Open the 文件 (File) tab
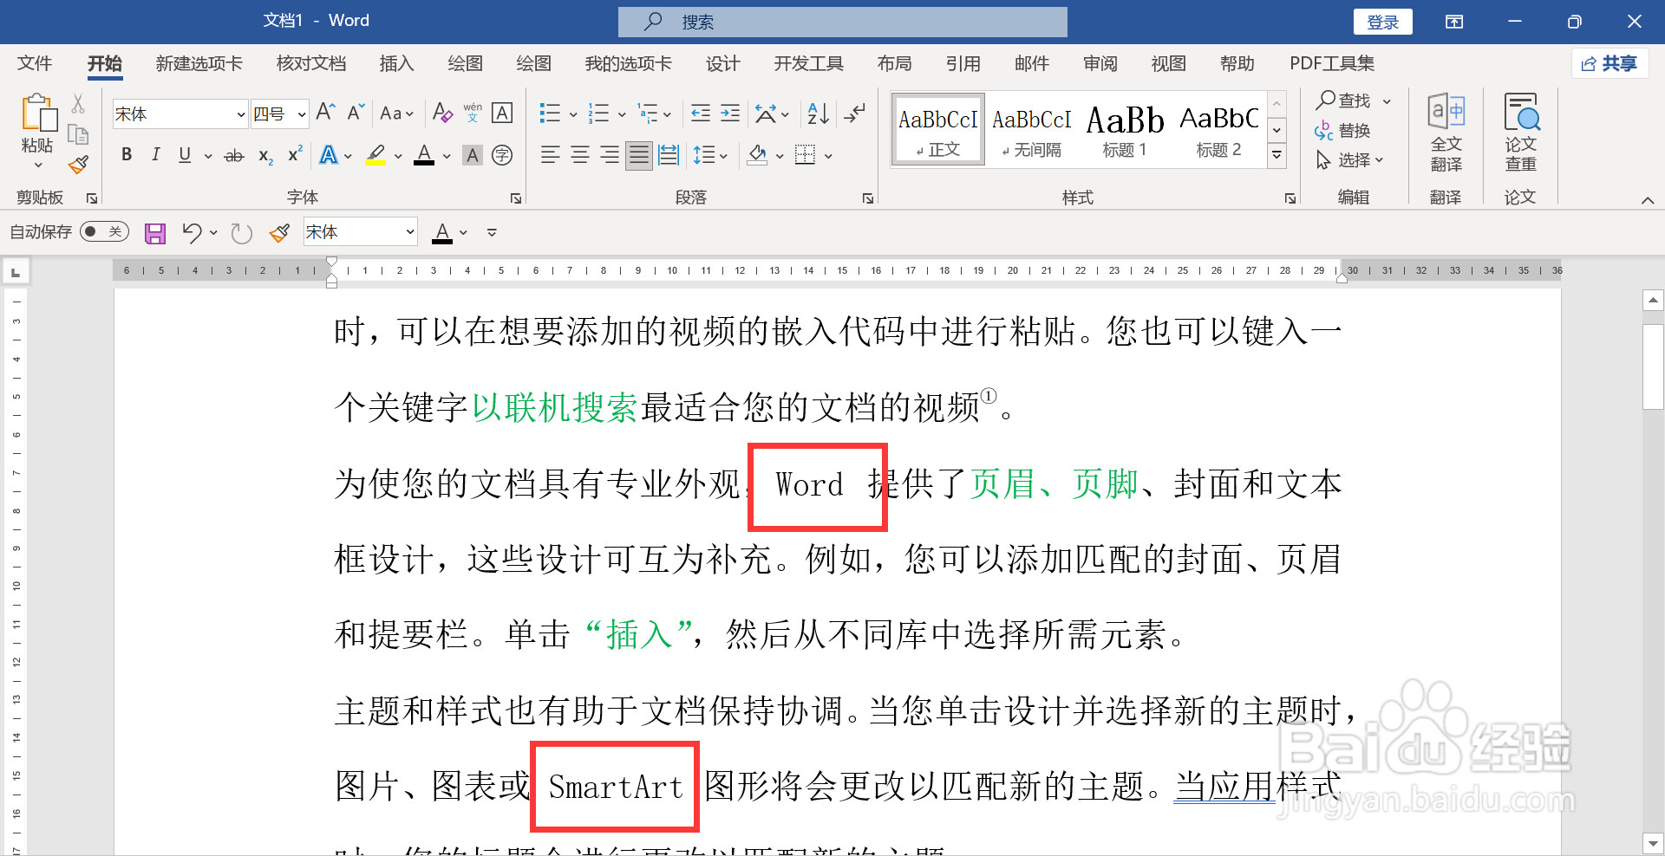Image resolution: width=1665 pixels, height=856 pixels. (x=35, y=63)
